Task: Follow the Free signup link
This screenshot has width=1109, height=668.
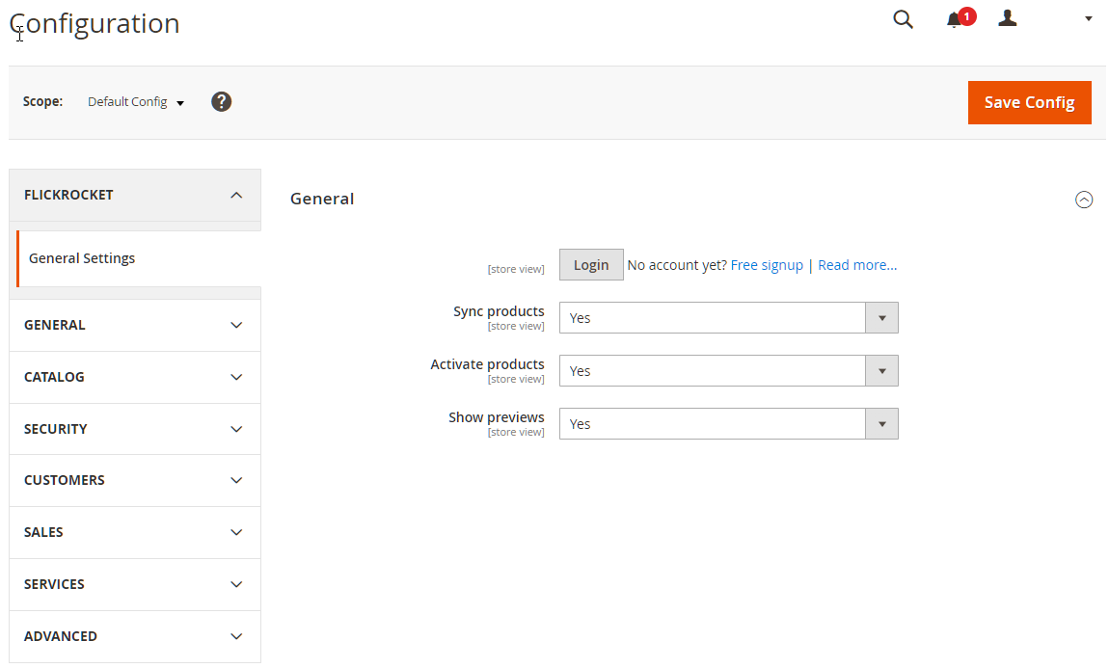Action: click(x=767, y=265)
